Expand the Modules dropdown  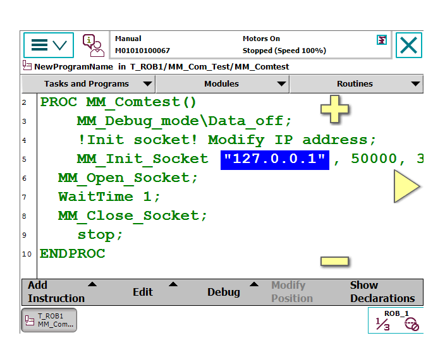[222, 84]
